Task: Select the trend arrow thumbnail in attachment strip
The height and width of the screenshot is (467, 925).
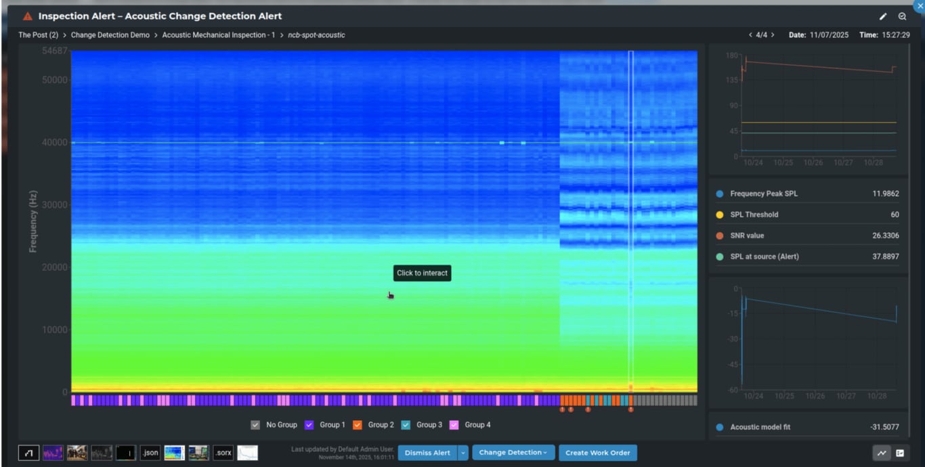Action: pos(28,453)
